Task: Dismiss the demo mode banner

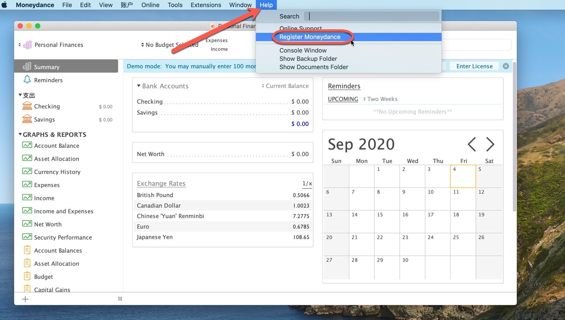Action: pos(506,66)
